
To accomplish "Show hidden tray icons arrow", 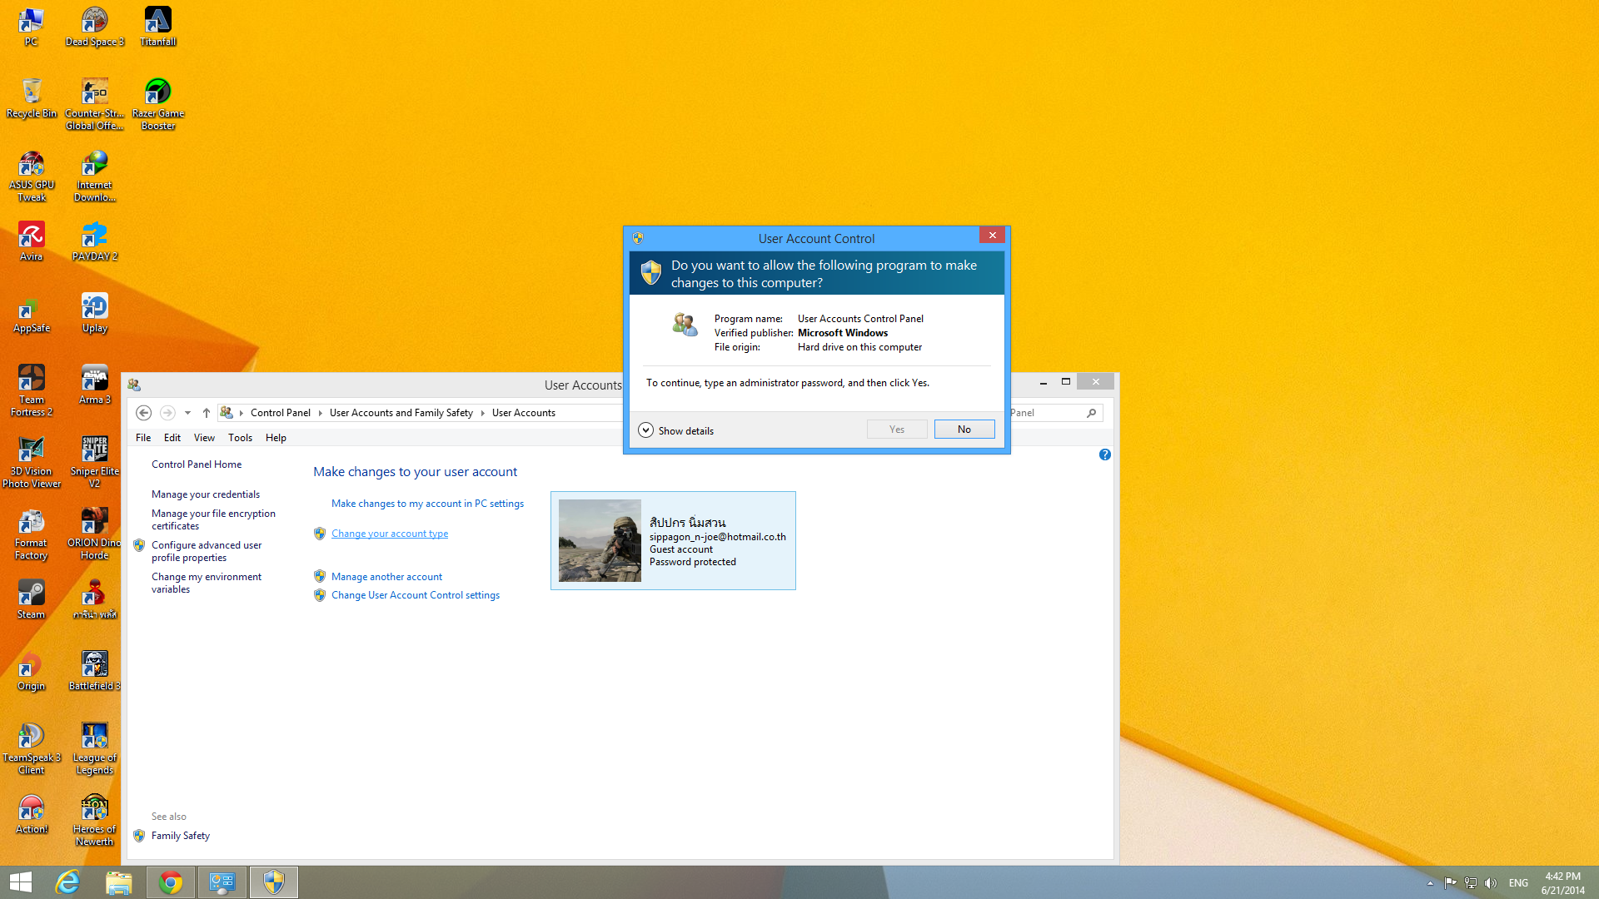I will coord(1430,883).
